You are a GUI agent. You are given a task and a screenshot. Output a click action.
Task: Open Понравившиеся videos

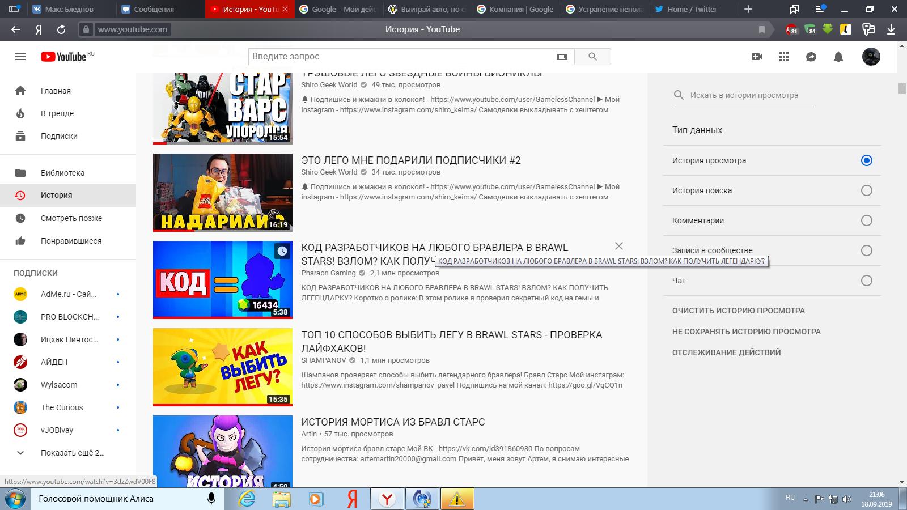68,241
